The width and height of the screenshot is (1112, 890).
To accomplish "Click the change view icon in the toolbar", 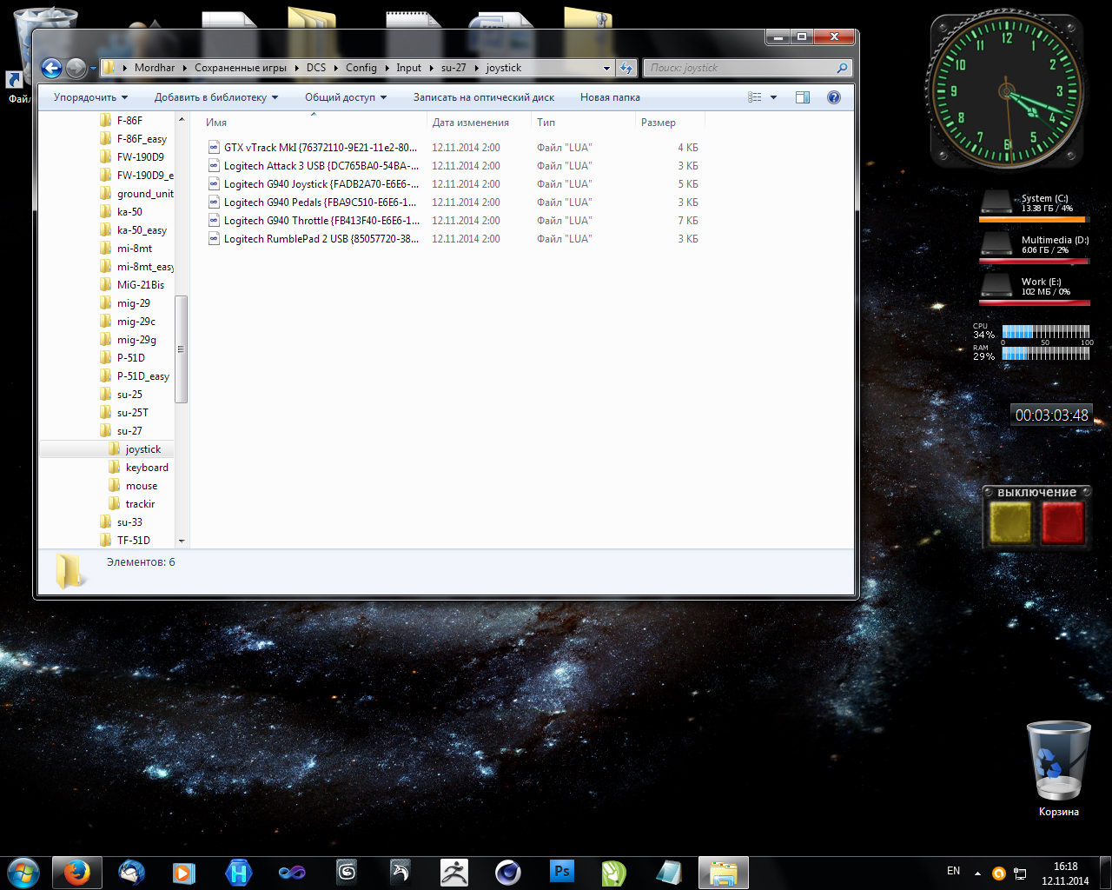I will [755, 97].
